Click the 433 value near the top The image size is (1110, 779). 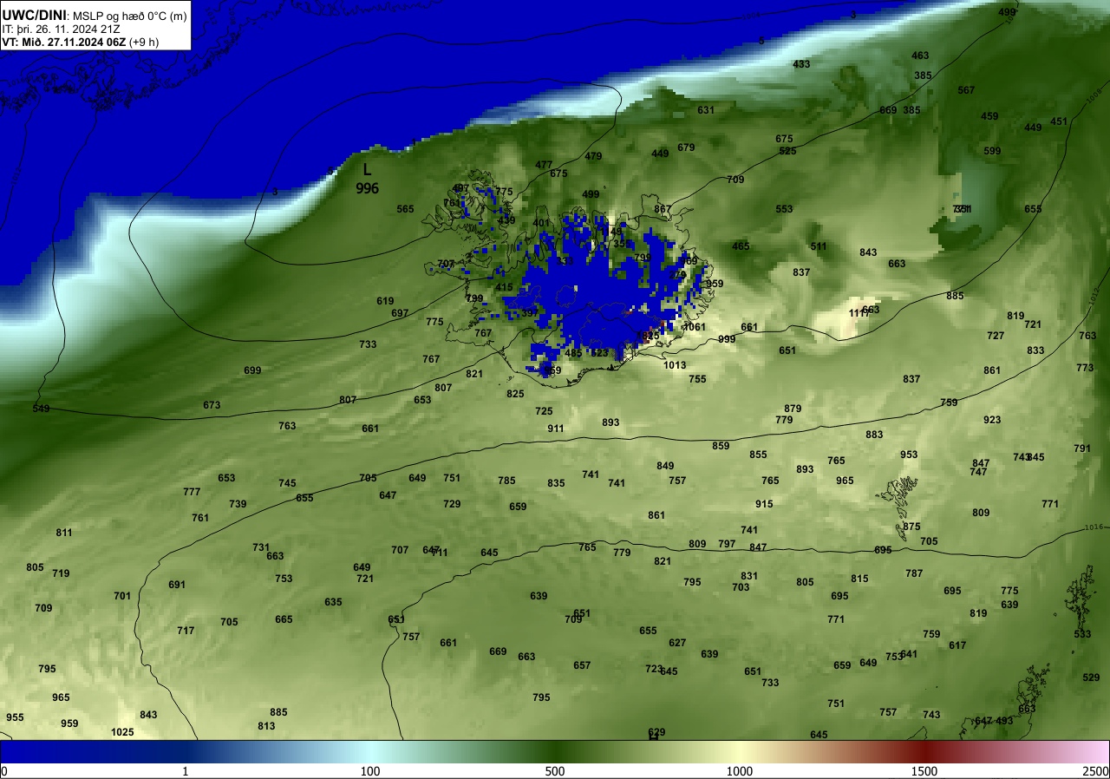[x=801, y=65]
